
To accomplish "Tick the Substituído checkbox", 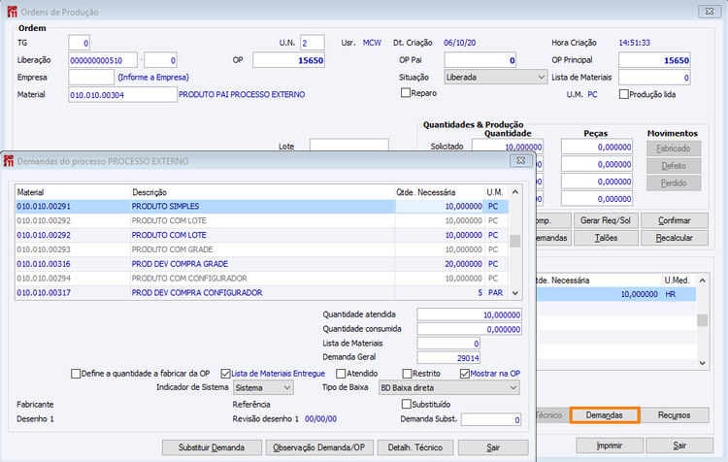I will [407, 403].
